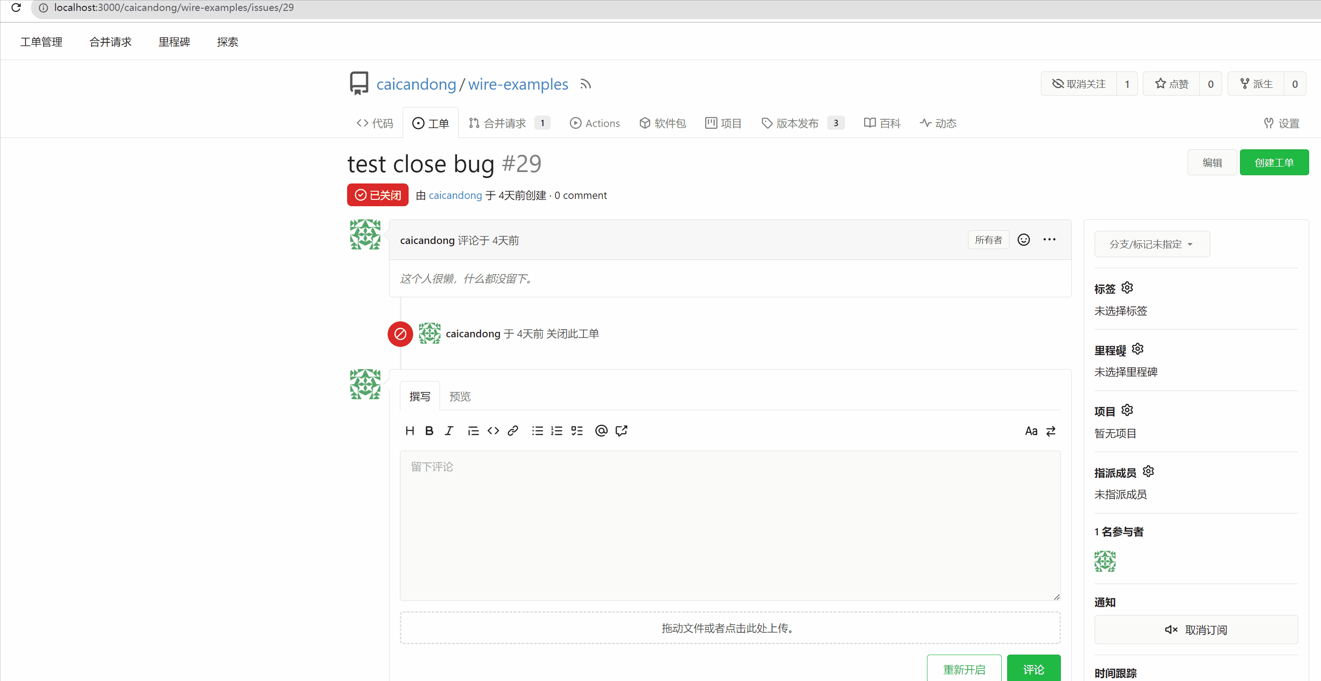Open the RSS feed icon beside the repository name
This screenshot has width=1321, height=681.
point(586,84)
